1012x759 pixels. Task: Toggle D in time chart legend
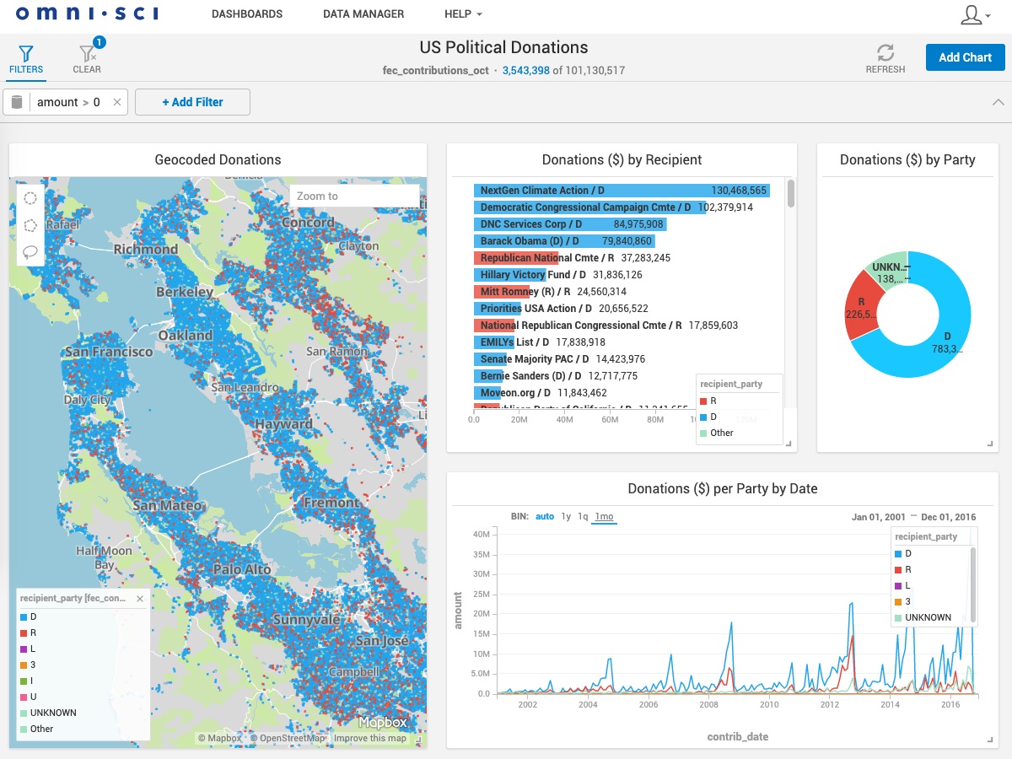pos(903,553)
